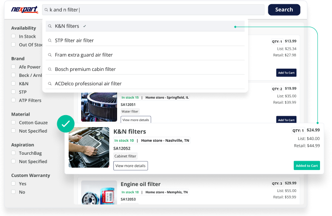Click the 'In stock 18' status

coord(130,192)
